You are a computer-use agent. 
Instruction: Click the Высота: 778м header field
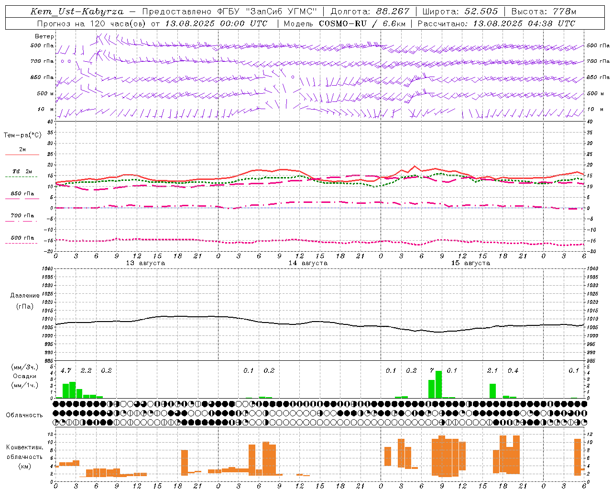point(544,11)
